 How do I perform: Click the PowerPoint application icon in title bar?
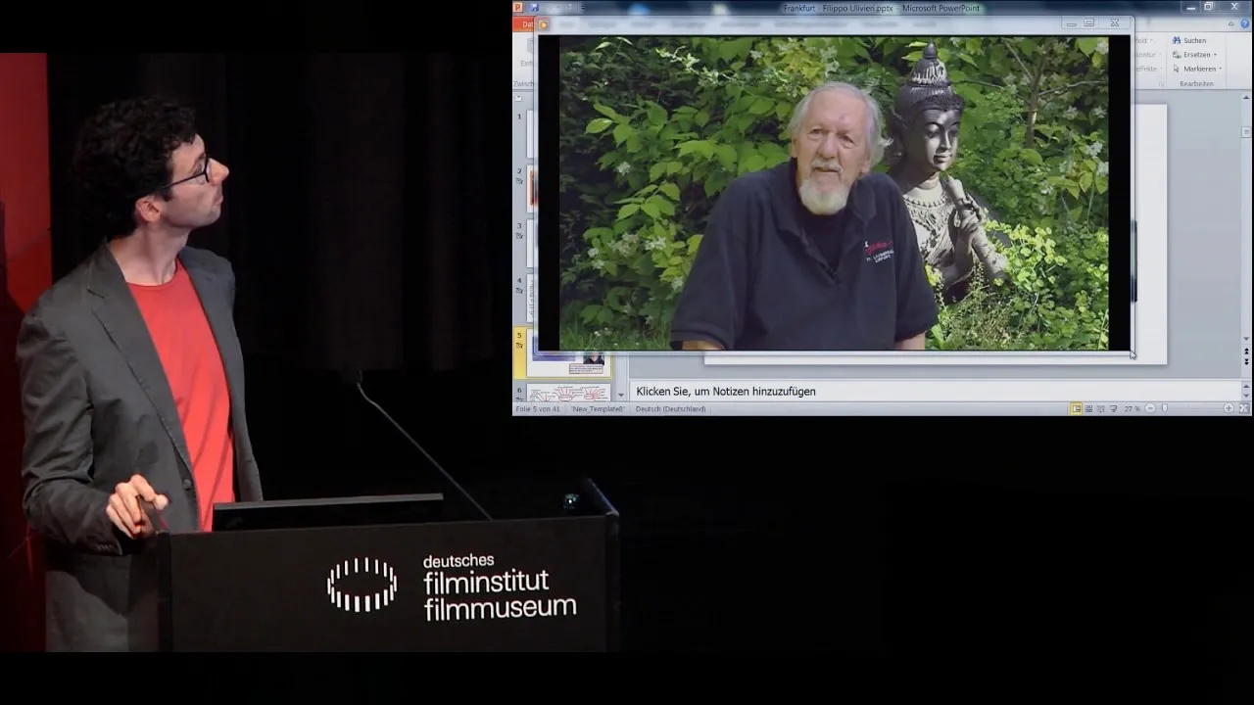(x=517, y=7)
